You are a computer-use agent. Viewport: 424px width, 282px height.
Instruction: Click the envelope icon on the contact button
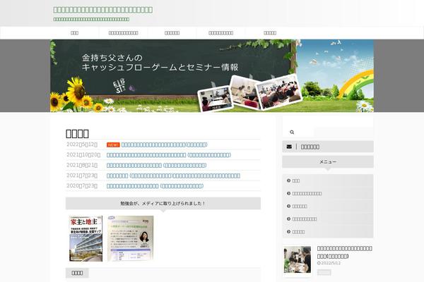[x=289, y=147]
